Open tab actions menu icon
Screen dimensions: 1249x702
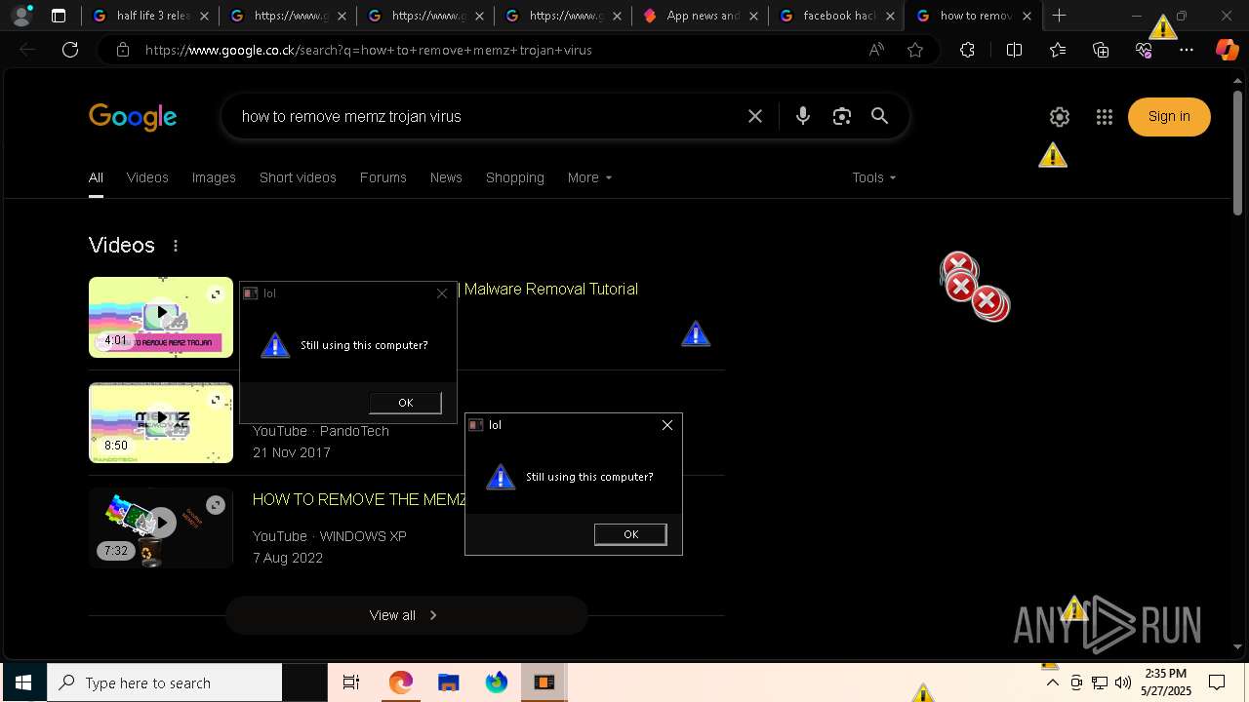point(59,16)
